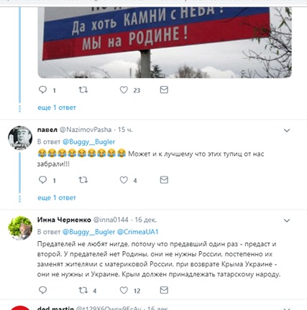The width and height of the screenshot is (307, 310).
Task: Reply to Инна Черненко's tweet
Action: coord(42,290)
